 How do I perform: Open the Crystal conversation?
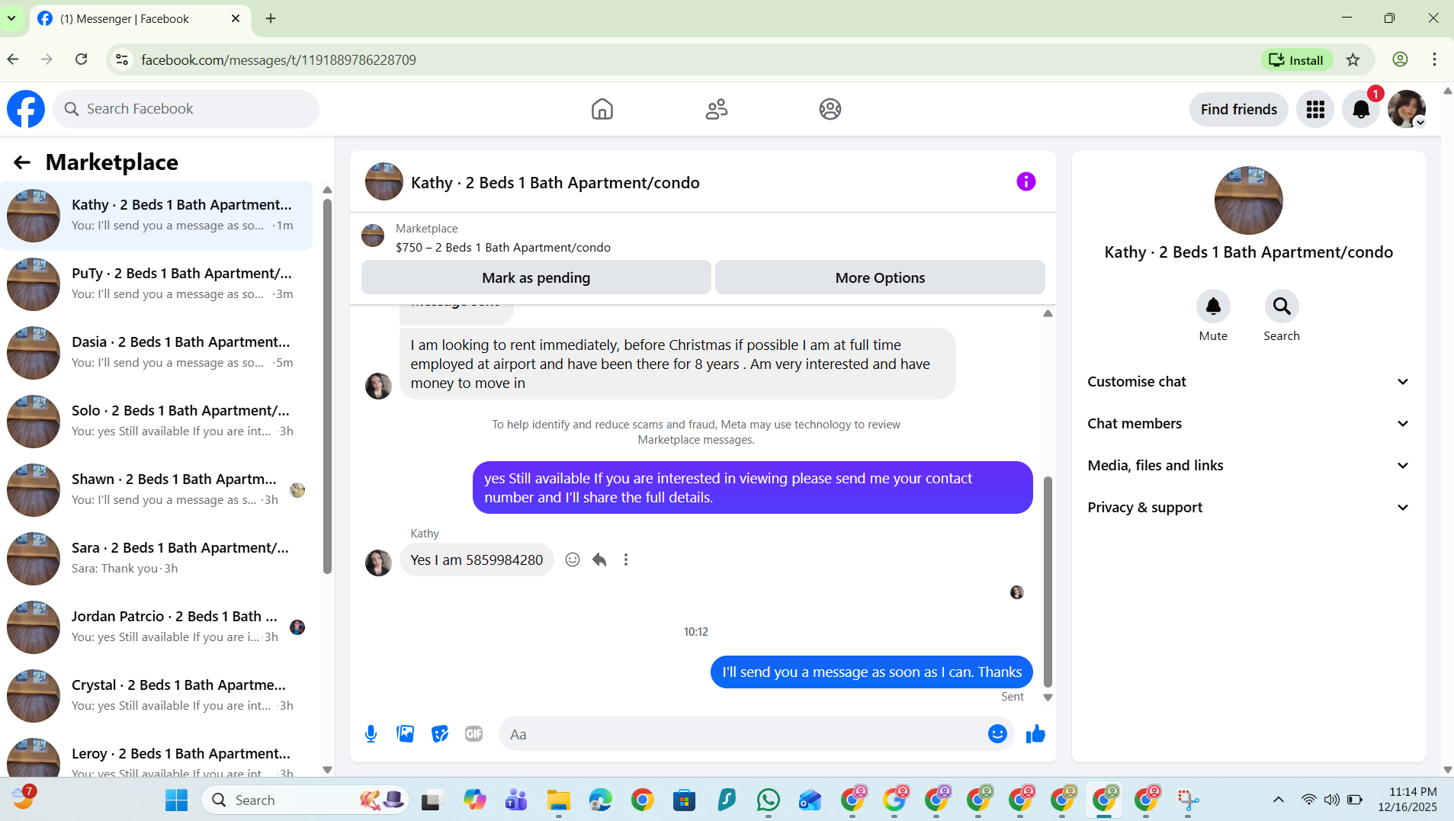156,696
